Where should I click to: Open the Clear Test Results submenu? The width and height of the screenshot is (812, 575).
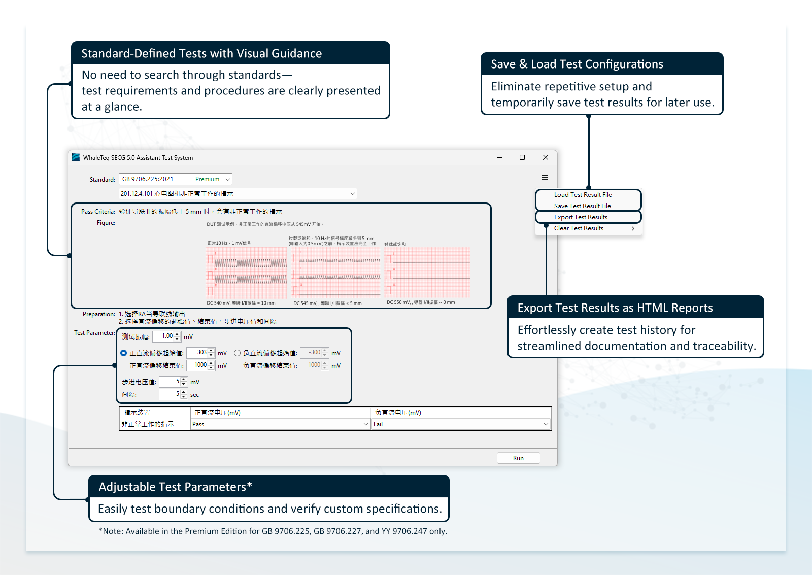point(589,228)
